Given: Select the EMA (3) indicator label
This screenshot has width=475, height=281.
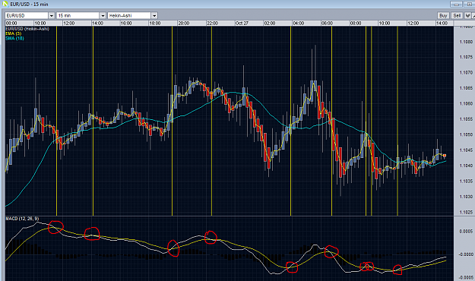Looking at the screenshot, I should [x=14, y=33].
